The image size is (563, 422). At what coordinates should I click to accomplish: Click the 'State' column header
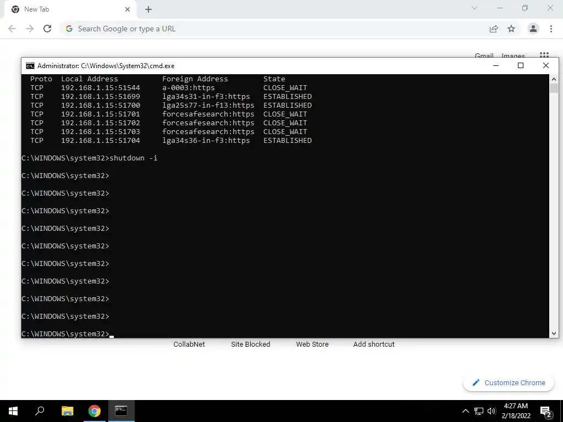point(274,79)
